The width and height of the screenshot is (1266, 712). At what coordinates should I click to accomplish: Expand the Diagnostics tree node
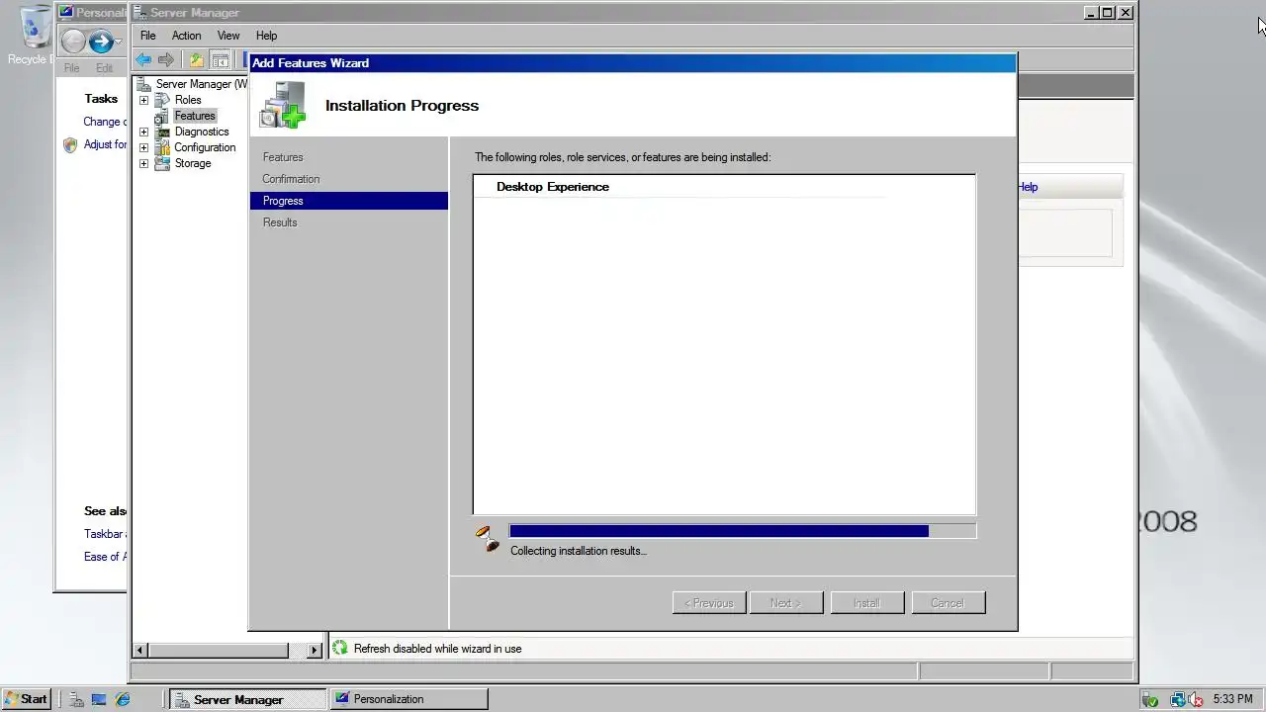tap(143, 132)
